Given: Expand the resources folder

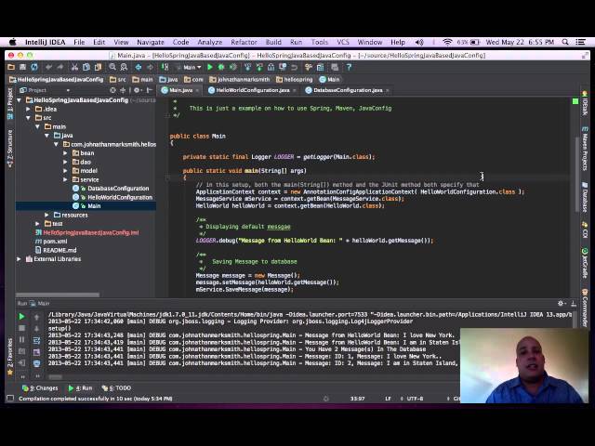Looking at the screenshot, I should click(x=46, y=215).
